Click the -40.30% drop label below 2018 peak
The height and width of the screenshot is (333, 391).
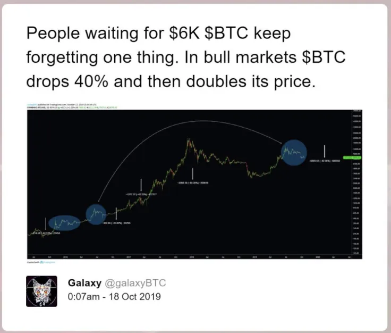[193, 183]
